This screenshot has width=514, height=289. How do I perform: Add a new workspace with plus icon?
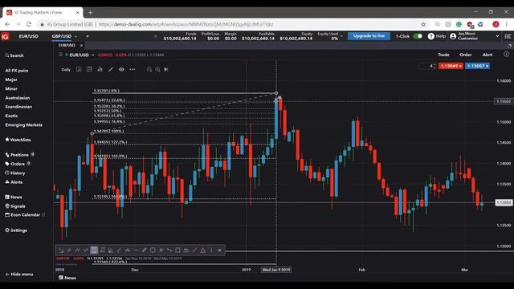coord(88,36)
